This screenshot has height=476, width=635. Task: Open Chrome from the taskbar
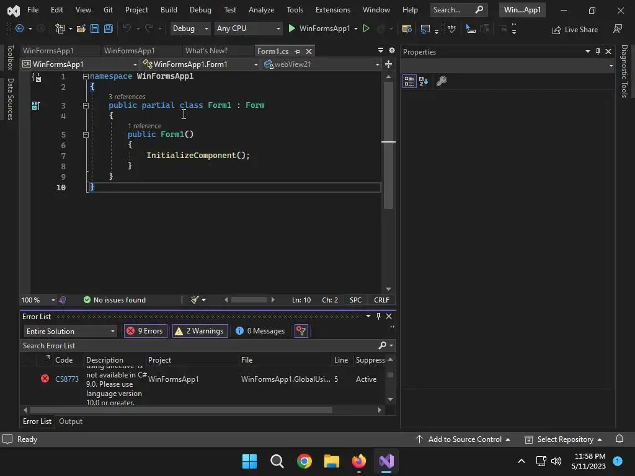click(x=304, y=461)
